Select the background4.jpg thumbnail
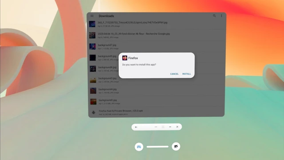Viewport: 284px width, 160px height. (93, 91)
